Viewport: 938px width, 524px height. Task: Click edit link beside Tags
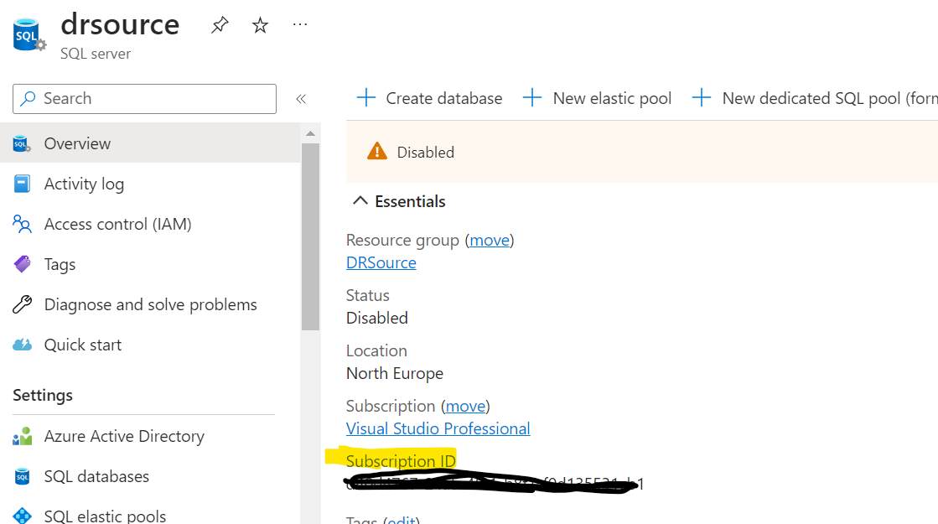pos(401,520)
